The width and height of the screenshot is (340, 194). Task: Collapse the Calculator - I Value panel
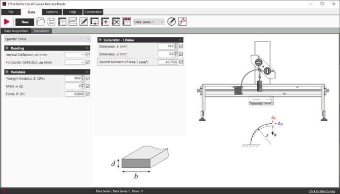180,40
